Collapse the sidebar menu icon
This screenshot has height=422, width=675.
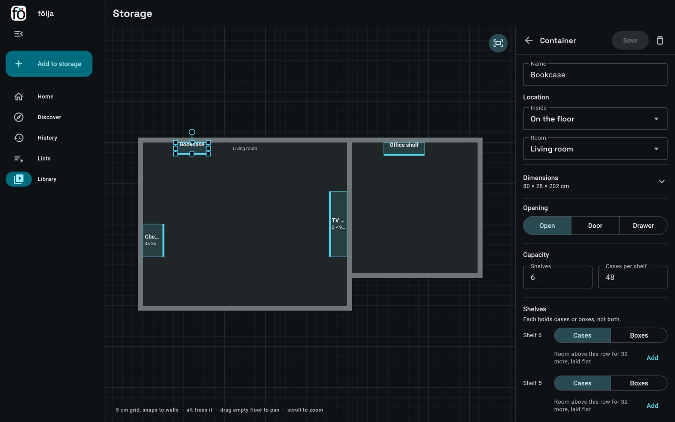tap(18, 34)
